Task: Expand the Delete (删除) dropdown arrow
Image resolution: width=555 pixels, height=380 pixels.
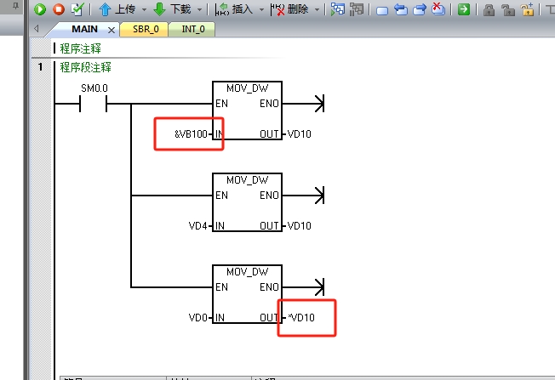Action: pos(317,10)
